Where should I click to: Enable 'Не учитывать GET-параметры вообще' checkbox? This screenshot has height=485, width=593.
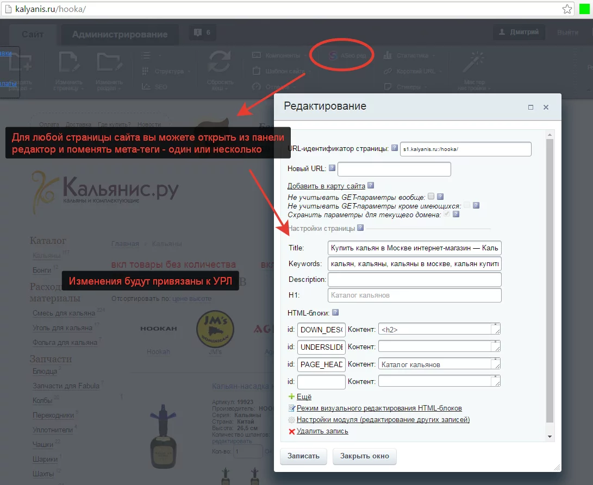[431, 197]
